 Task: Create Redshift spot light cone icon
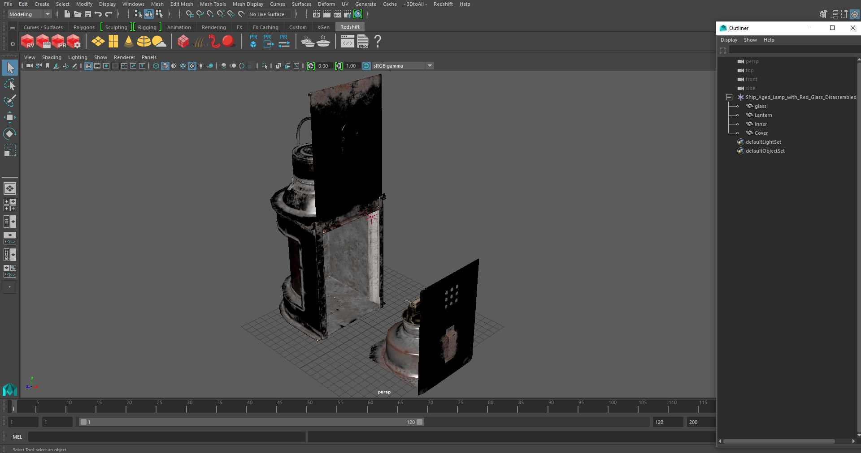(x=129, y=42)
